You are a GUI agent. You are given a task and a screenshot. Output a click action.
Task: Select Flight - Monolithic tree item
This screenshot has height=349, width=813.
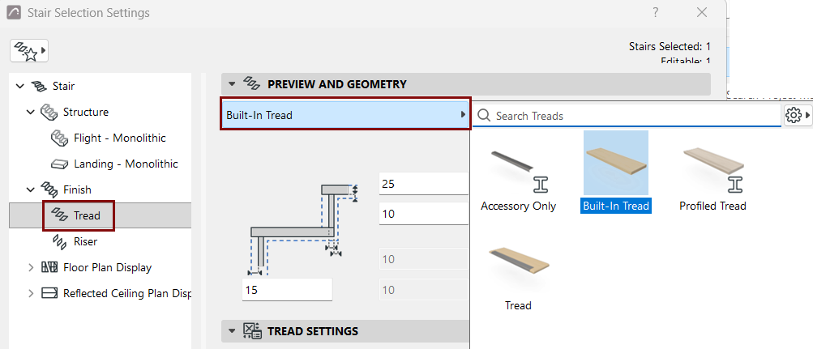(x=120, y=138)
